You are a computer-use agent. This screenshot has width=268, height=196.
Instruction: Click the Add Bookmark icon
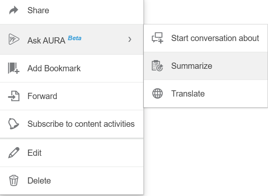pyautogui.click(x=14, y=68)
